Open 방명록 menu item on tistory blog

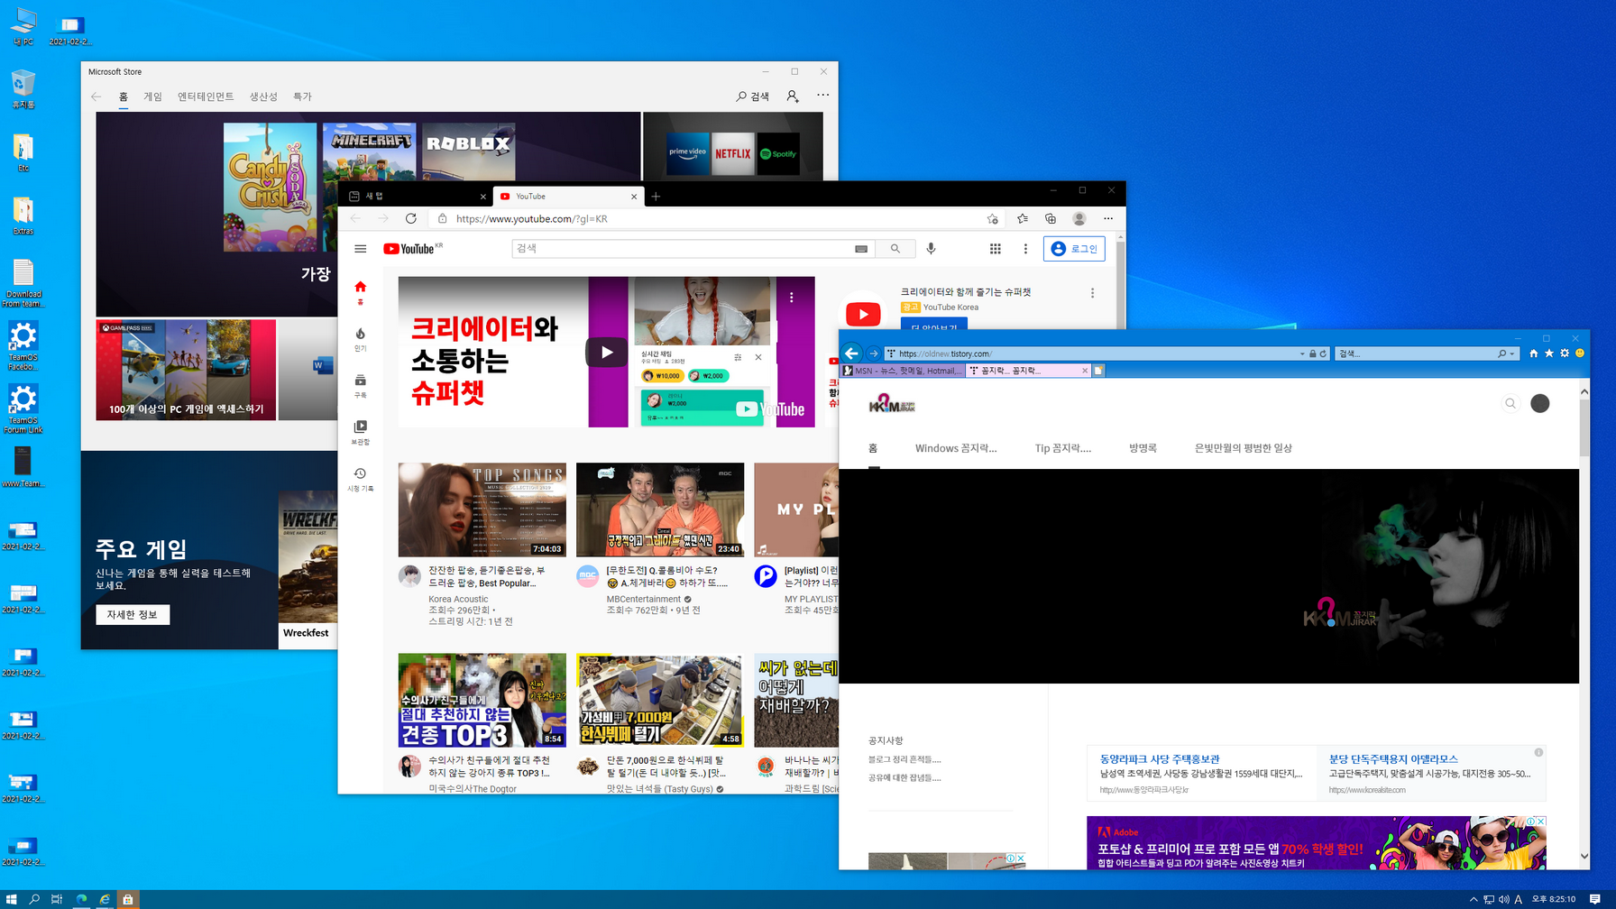1143,448
